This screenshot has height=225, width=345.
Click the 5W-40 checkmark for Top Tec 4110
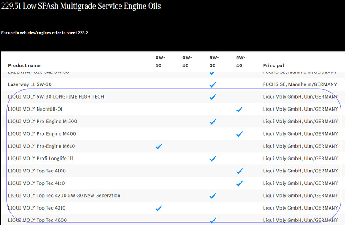coord(240,183)
